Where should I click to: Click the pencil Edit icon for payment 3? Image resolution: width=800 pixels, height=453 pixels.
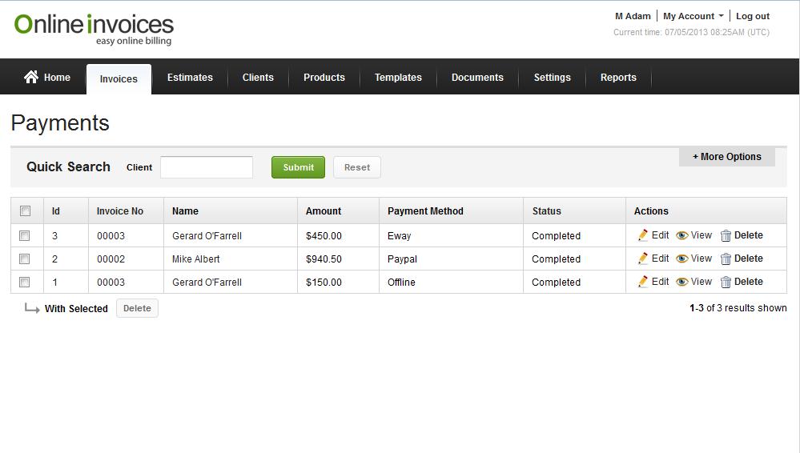[x=643, y=235]
